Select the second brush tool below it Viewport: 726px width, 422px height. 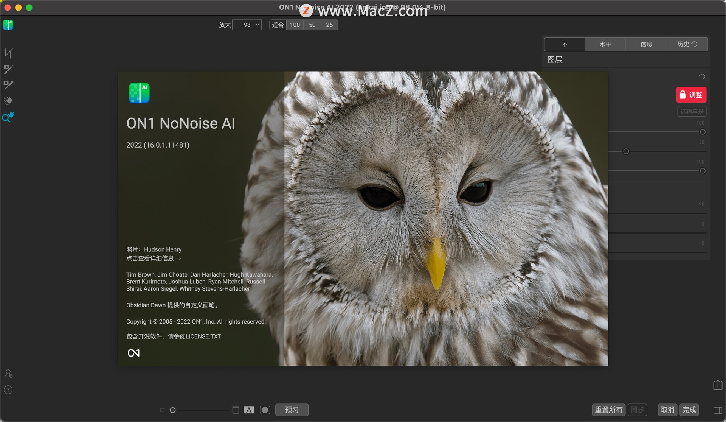[x=8, y=84]
